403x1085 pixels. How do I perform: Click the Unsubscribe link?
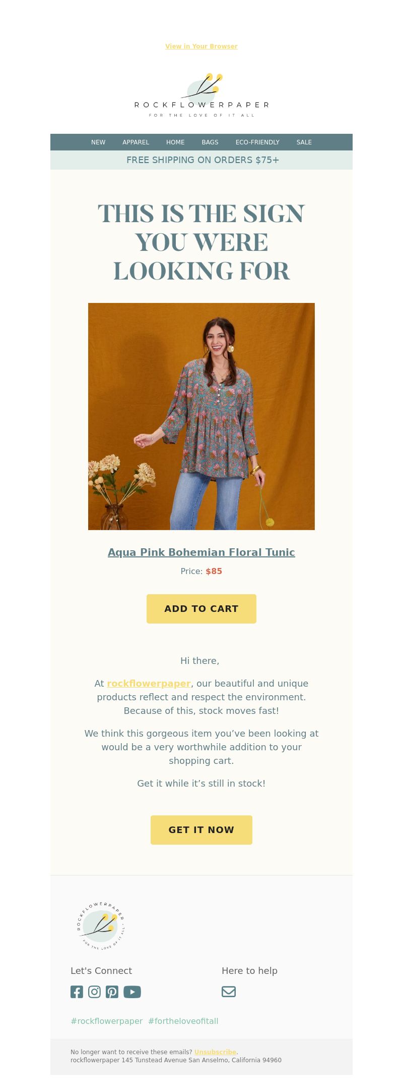215,1052
